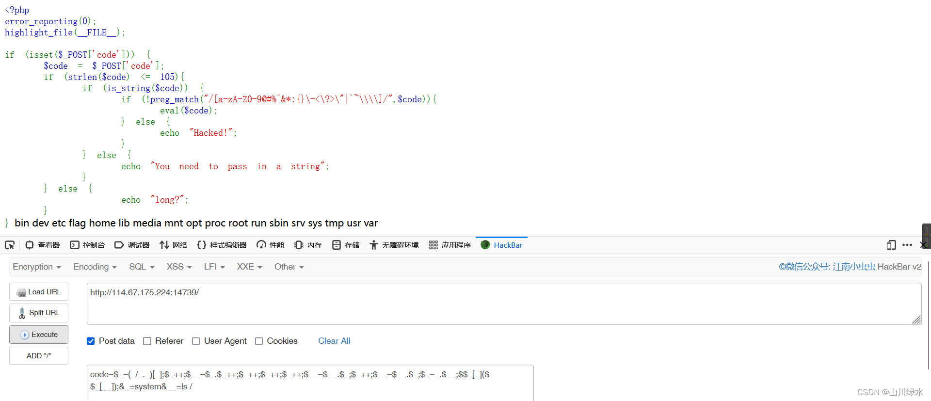The width and height of the screenshot is (931, 401).
Task: Open the Other dropdown menu
Action: coord(289,267)
